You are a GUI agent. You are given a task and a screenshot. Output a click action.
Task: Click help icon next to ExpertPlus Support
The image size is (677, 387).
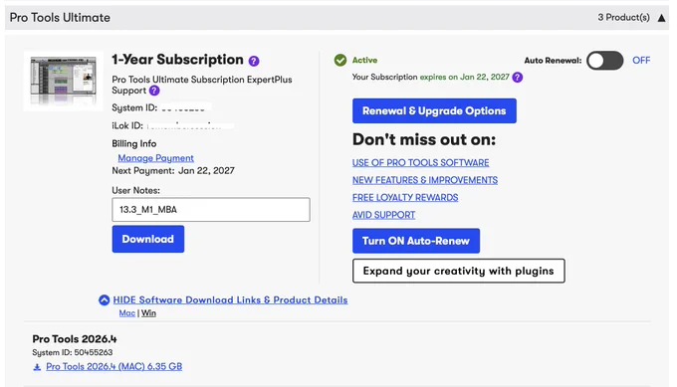pyautogui.click(x=154, y=91)
